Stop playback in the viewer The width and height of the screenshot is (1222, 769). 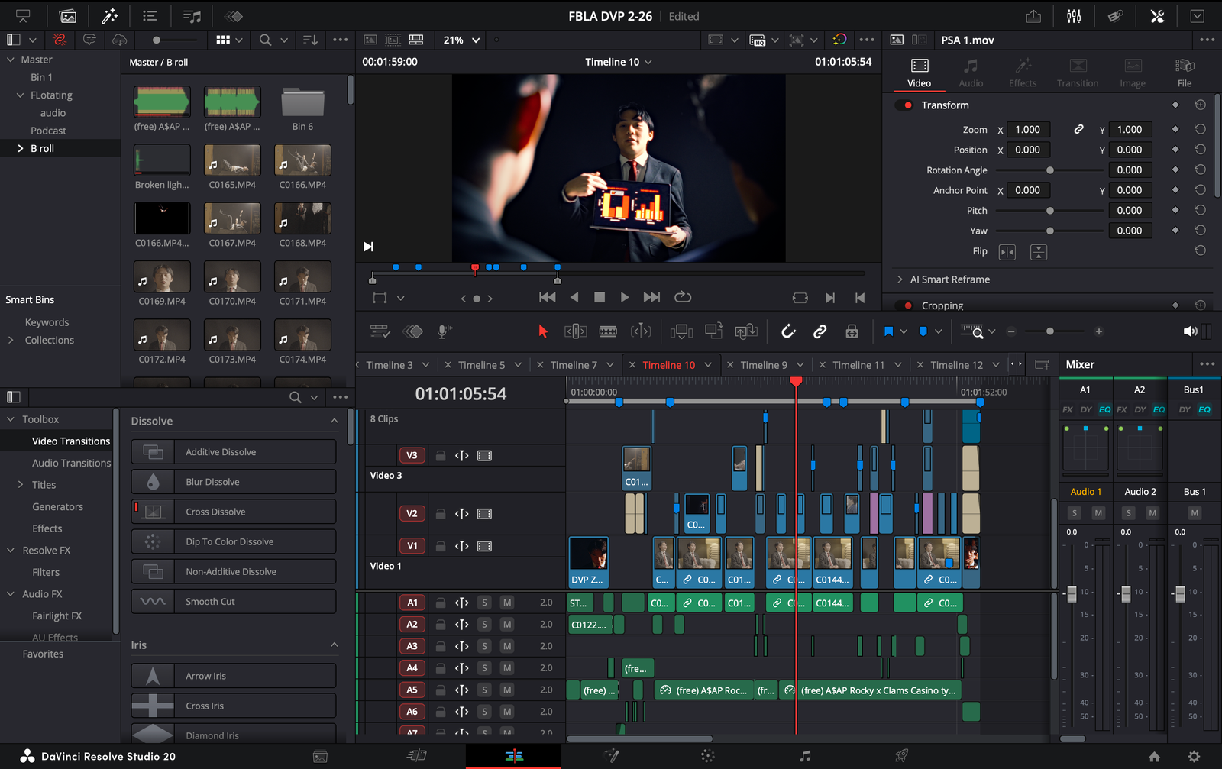coord(600,297)
